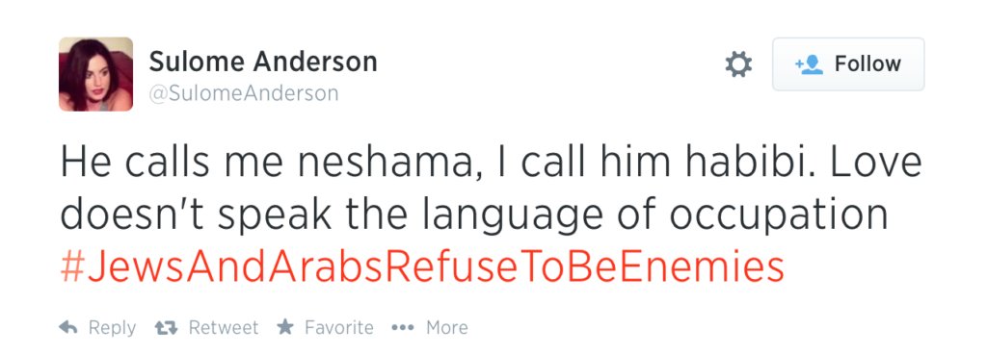Click the three-dots More icon
The width and height of the screenshot is (987, 354).
(402, 328)
